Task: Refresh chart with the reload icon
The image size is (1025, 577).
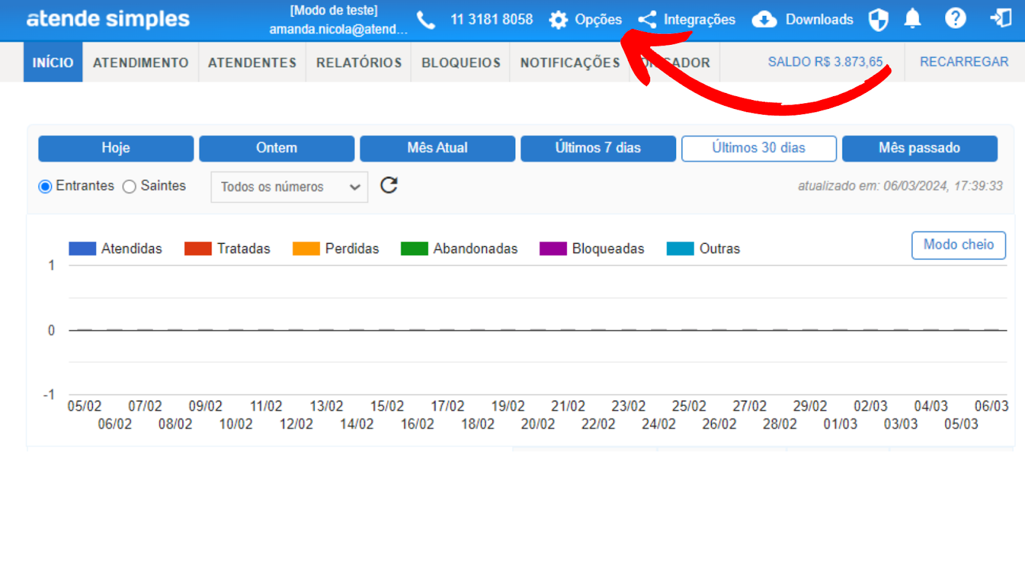Action: tap(389, 185)
